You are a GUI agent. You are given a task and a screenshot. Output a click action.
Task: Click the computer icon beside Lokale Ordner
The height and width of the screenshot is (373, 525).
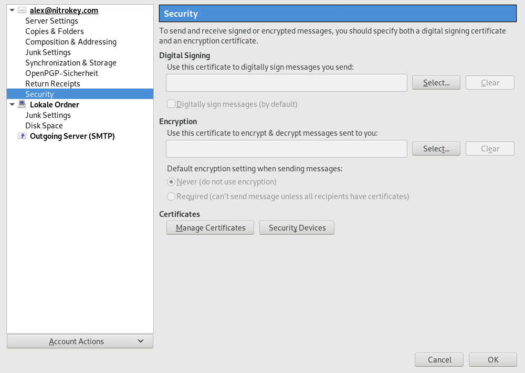click(x=22, y=105)
